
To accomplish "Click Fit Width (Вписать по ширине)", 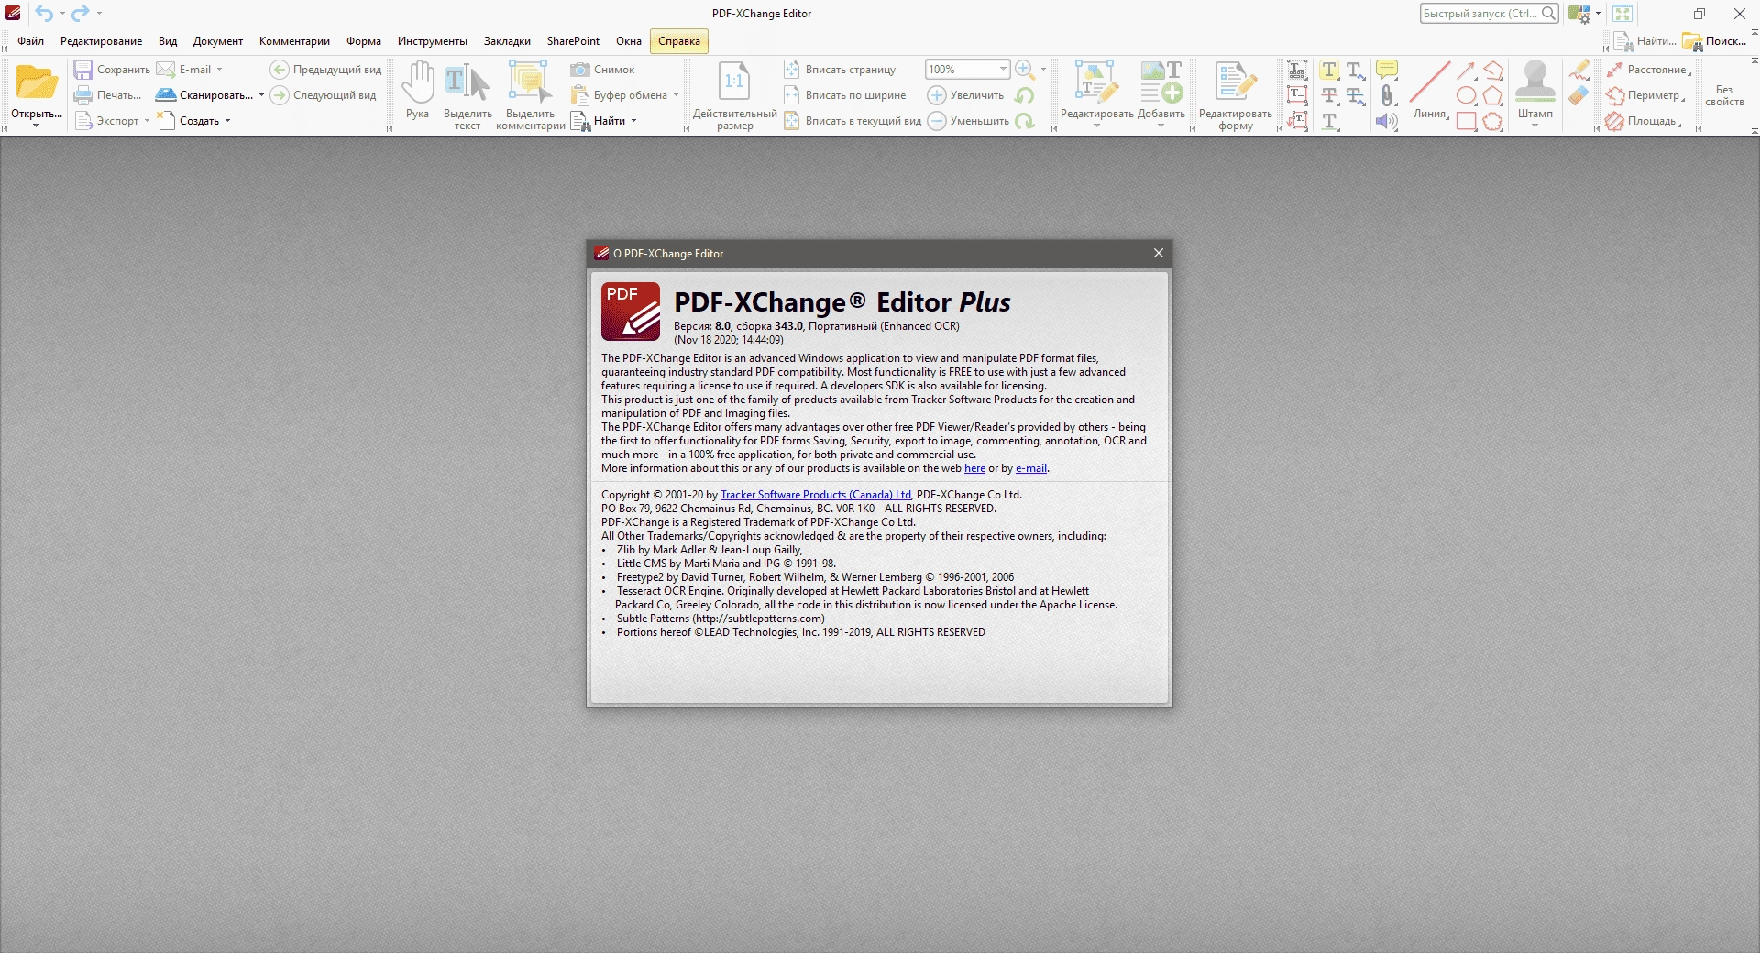I will click(x=845, y=95).
